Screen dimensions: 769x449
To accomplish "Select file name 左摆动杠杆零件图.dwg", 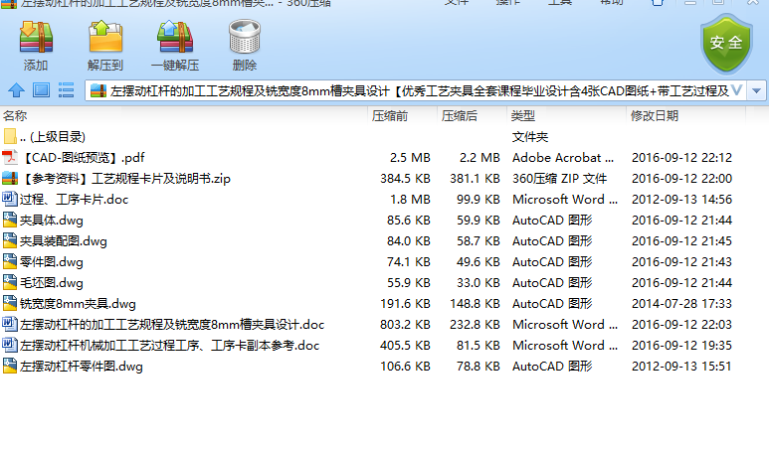I will coord(82,367).
